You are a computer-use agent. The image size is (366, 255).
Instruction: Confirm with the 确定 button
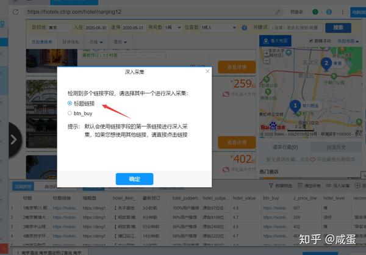click(134, 179)
